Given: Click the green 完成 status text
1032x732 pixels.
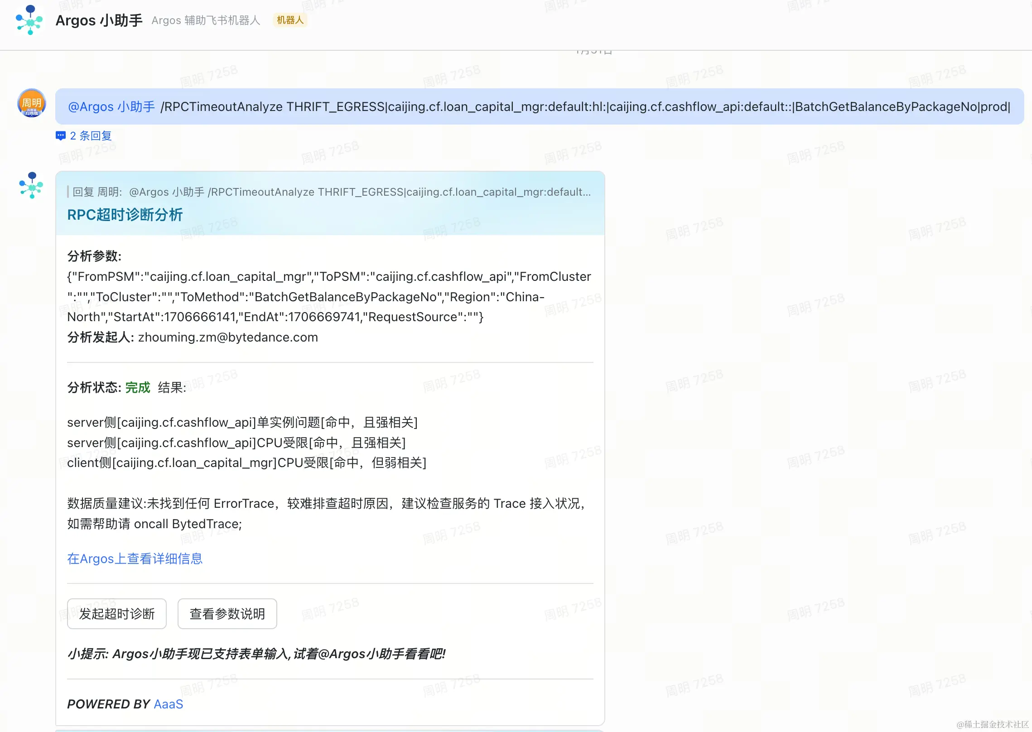Looking at the screenshot, I should 138,388.
